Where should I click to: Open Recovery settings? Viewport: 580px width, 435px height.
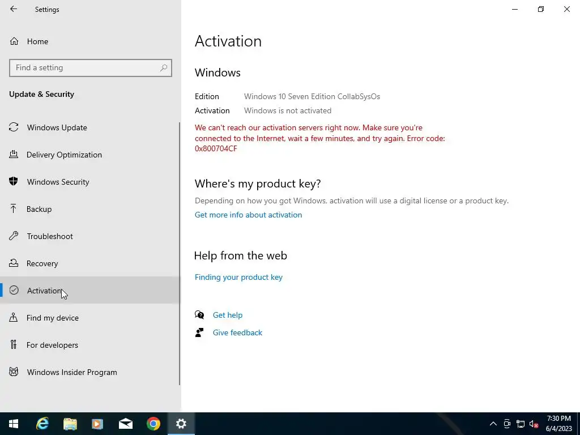90,263
